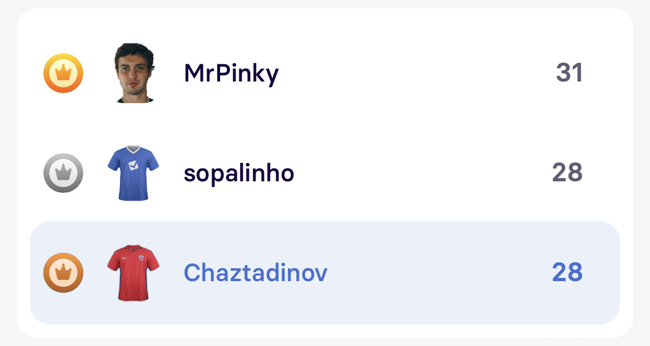
Task: Click the silver crown second-place badge
Action: [x=63, y=173]
